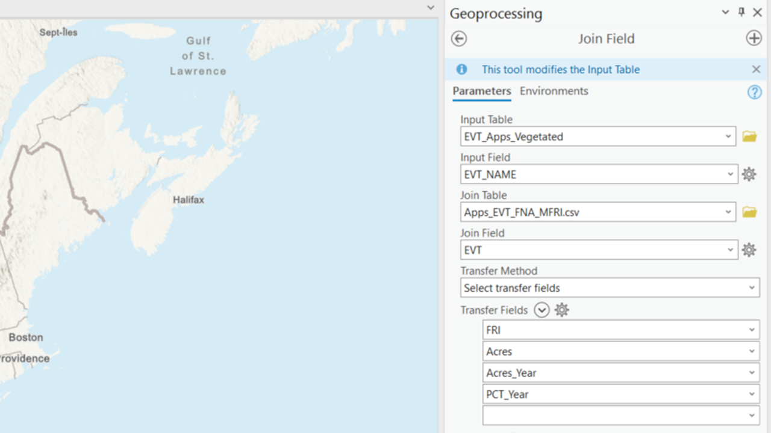Open the gear settings beside Input Field
This screenshot has height=433, width=771.
pyautogui.click(x=749, y=174)
